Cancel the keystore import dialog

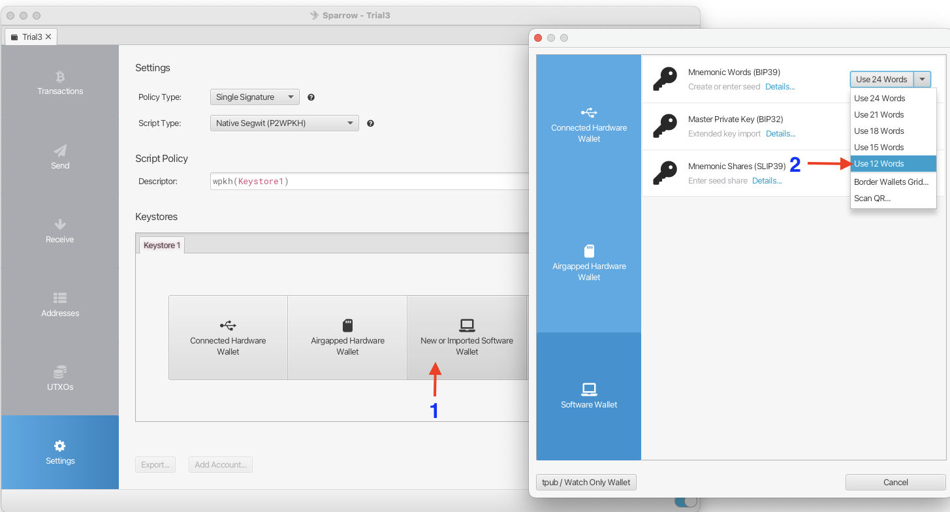[x=895, y=482]
